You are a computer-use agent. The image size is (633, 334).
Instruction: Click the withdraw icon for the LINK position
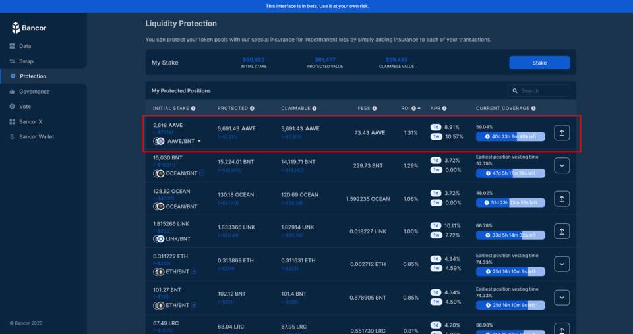click(x=562, y=231)
